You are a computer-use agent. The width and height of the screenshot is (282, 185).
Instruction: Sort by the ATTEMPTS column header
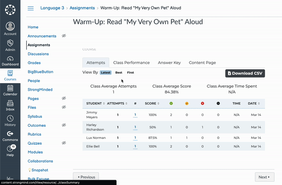click(117, 103)
